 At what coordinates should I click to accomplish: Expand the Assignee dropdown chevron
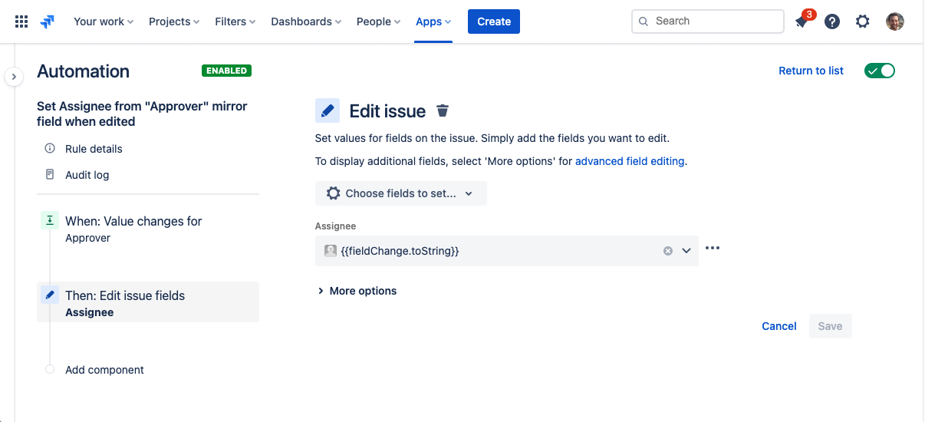coord(686,251)
